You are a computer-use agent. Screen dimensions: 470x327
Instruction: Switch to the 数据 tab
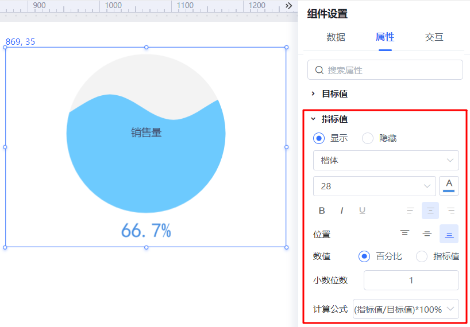tap(336, 37)
